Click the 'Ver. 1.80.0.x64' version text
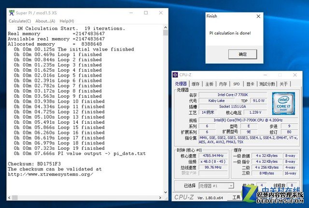Viewport: 309px width, 208px height. pyautogui.click(x=210, y=198)
